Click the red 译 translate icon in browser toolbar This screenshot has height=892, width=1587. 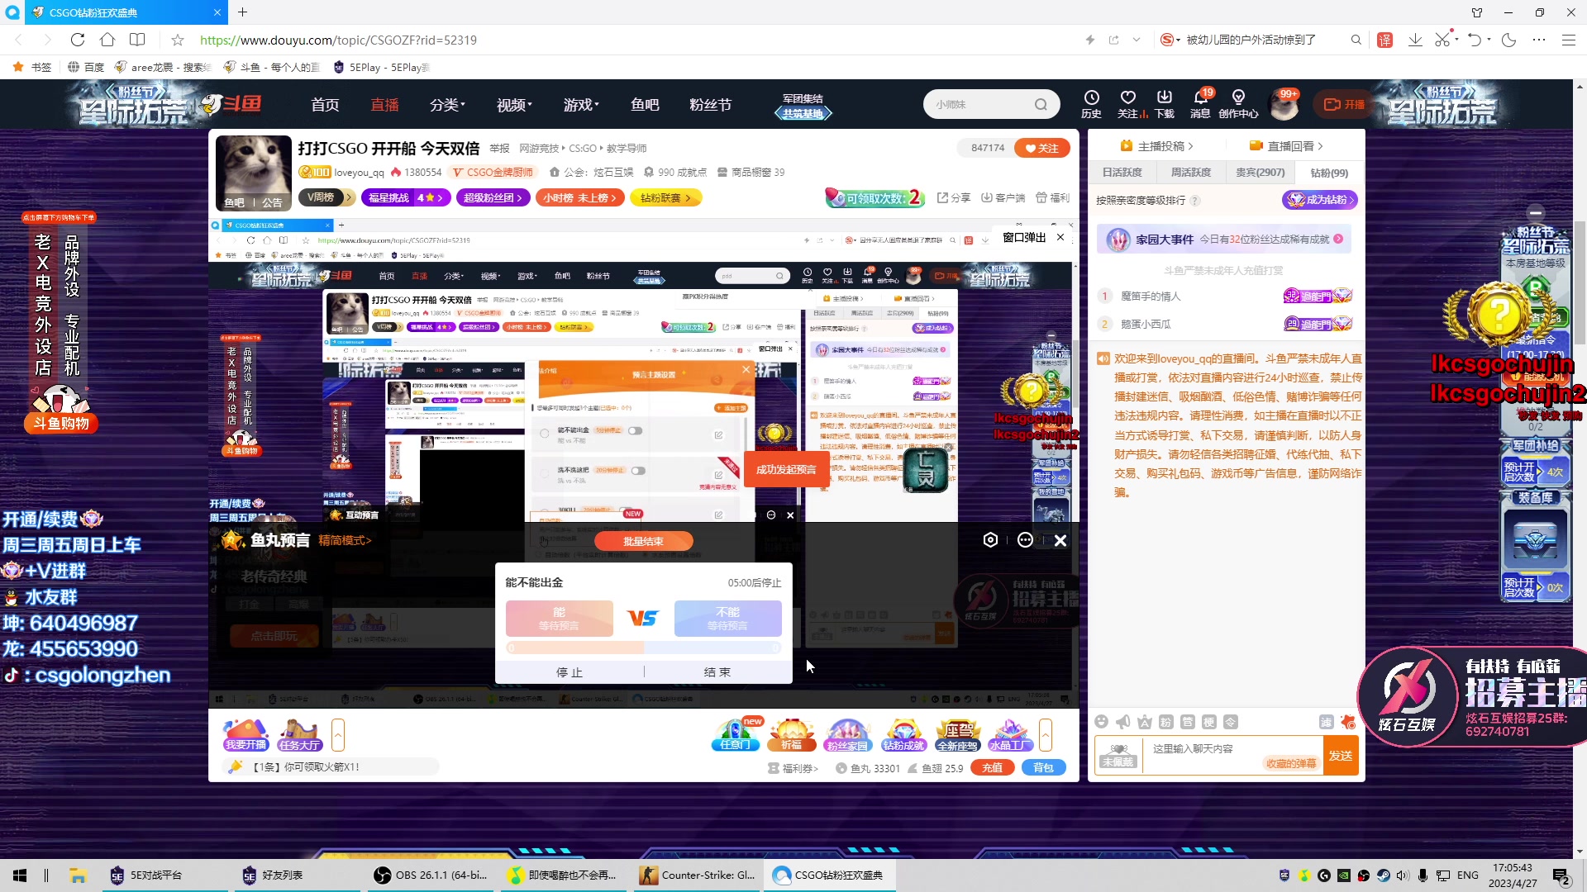pos(1385,40)
